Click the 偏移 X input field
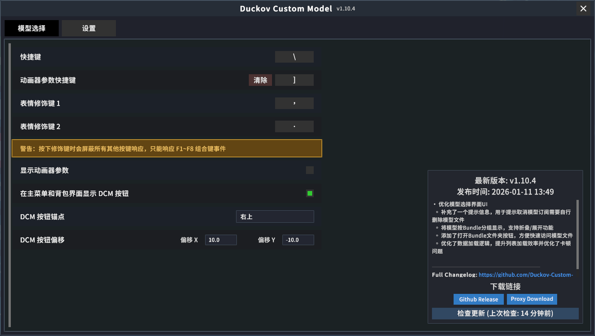Image resolution: width=595 pixels, height=336 pixels. tap(221, 240)
